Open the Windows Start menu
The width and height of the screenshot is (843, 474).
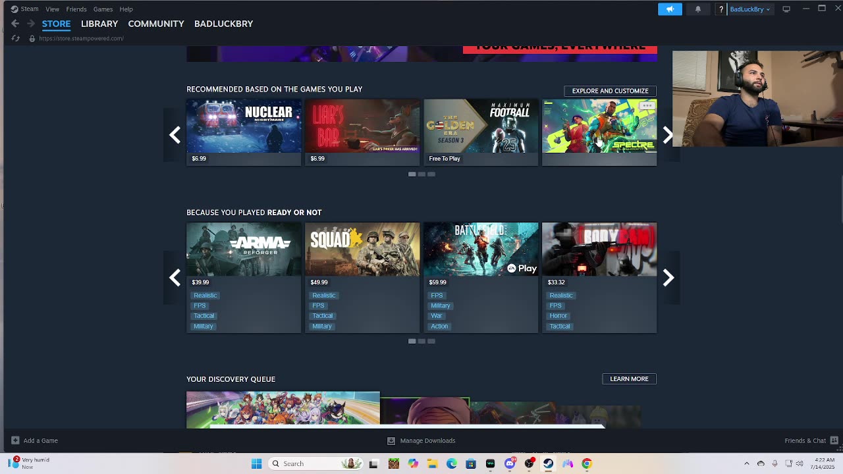256,463
